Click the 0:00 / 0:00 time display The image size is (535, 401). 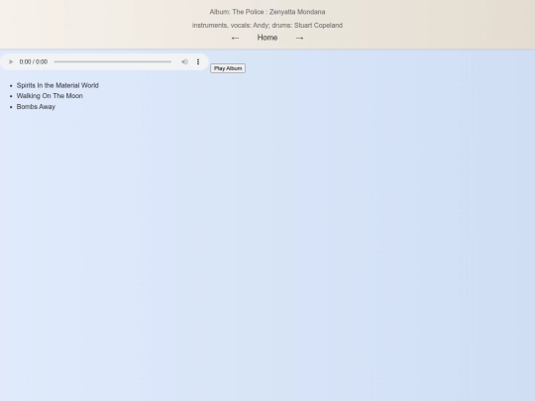coord(34,61)
